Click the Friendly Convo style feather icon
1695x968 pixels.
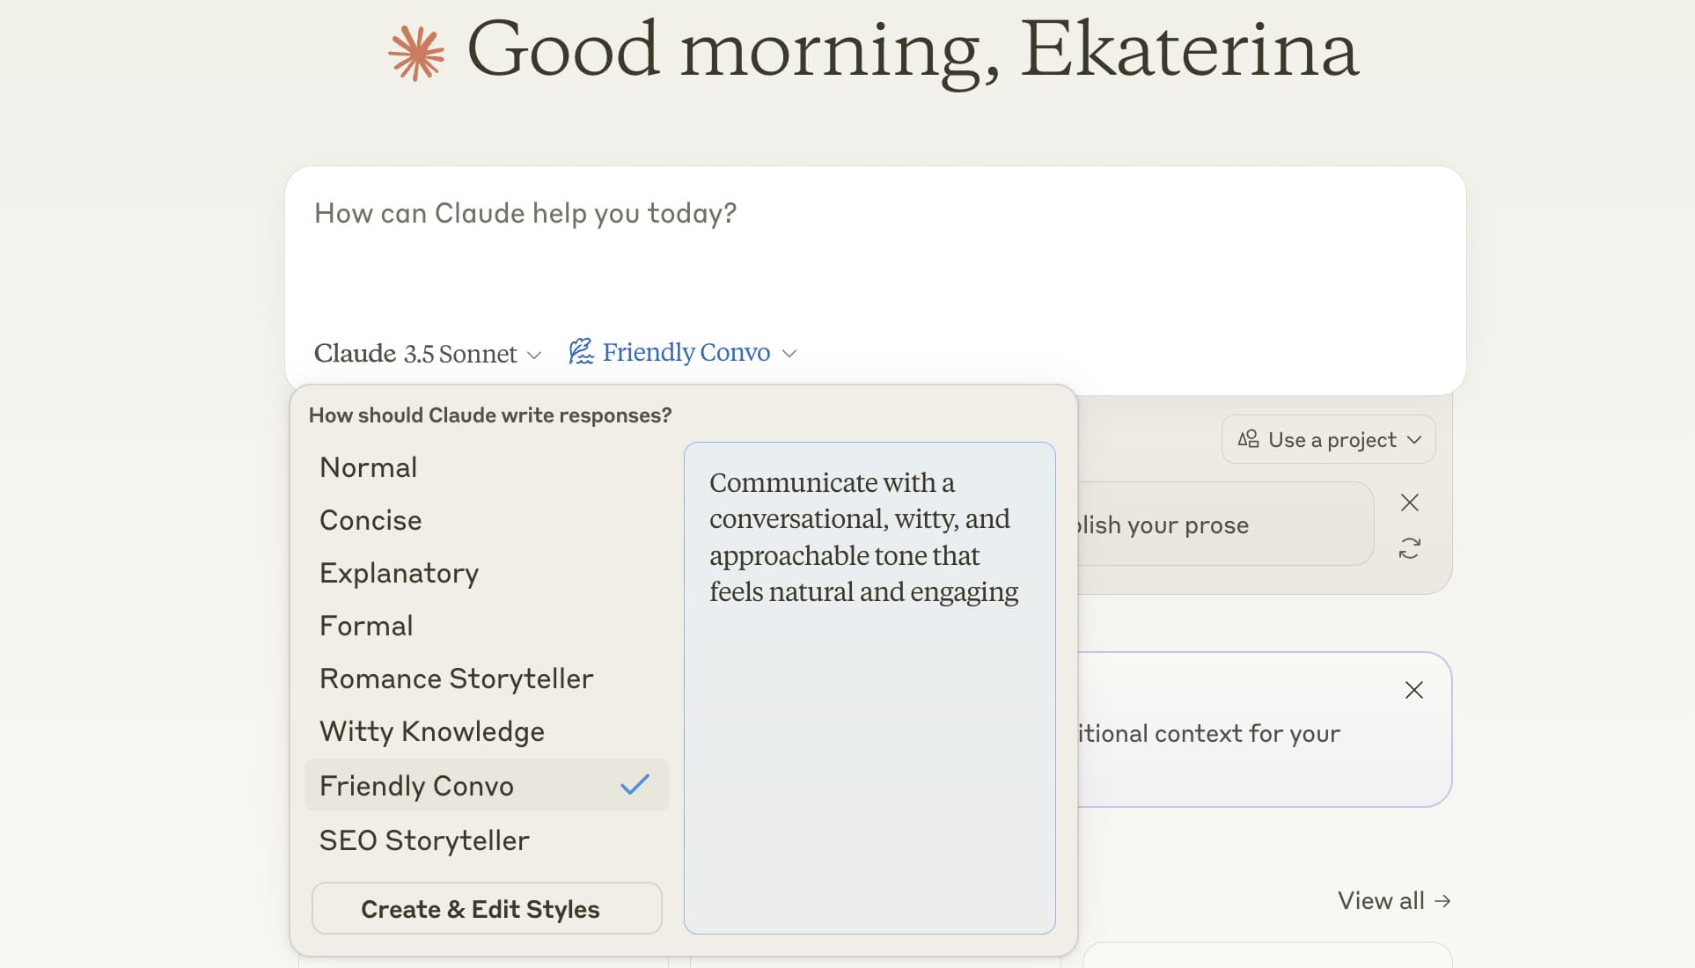coord(581,352)
